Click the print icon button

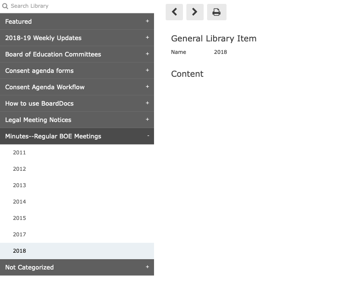tap(217, 12)
